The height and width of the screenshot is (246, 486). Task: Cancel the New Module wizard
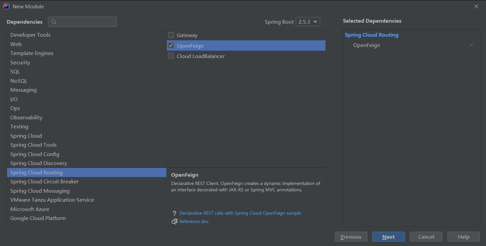426,237
